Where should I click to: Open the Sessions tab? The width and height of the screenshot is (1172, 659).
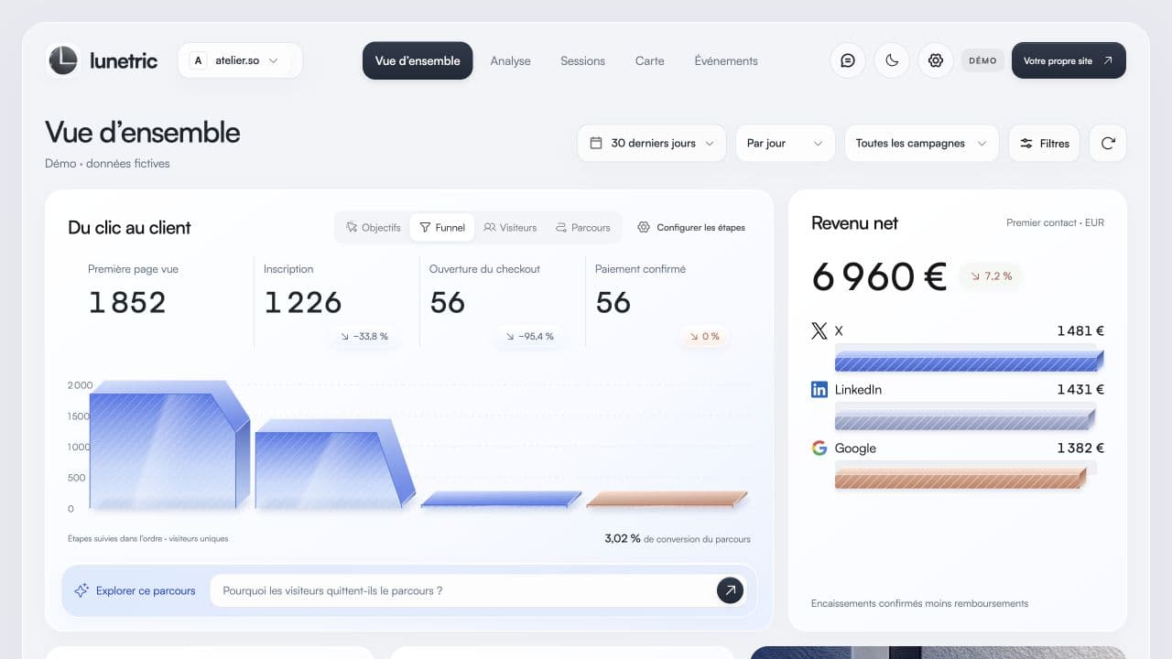[582, 61]
